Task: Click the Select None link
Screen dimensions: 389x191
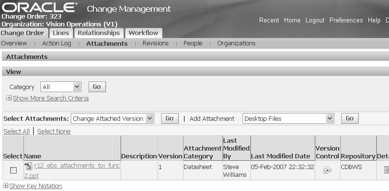Action: [54, 131]
